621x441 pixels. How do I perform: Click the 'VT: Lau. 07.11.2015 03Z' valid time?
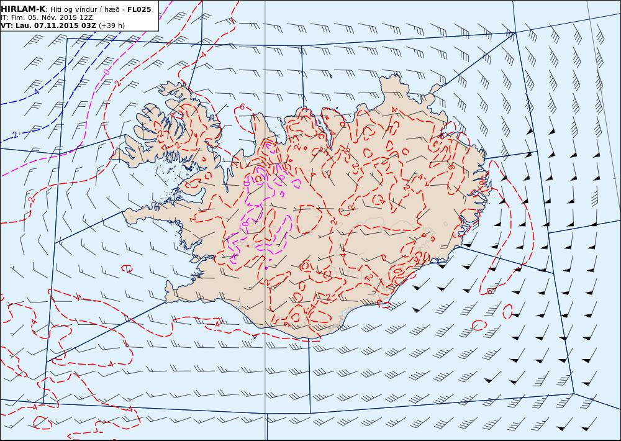[x=48, y=25]
